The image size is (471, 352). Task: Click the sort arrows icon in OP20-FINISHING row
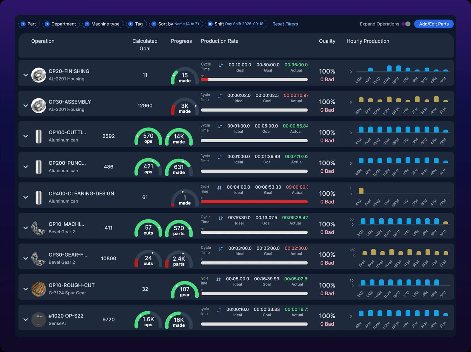coord(221,65)
